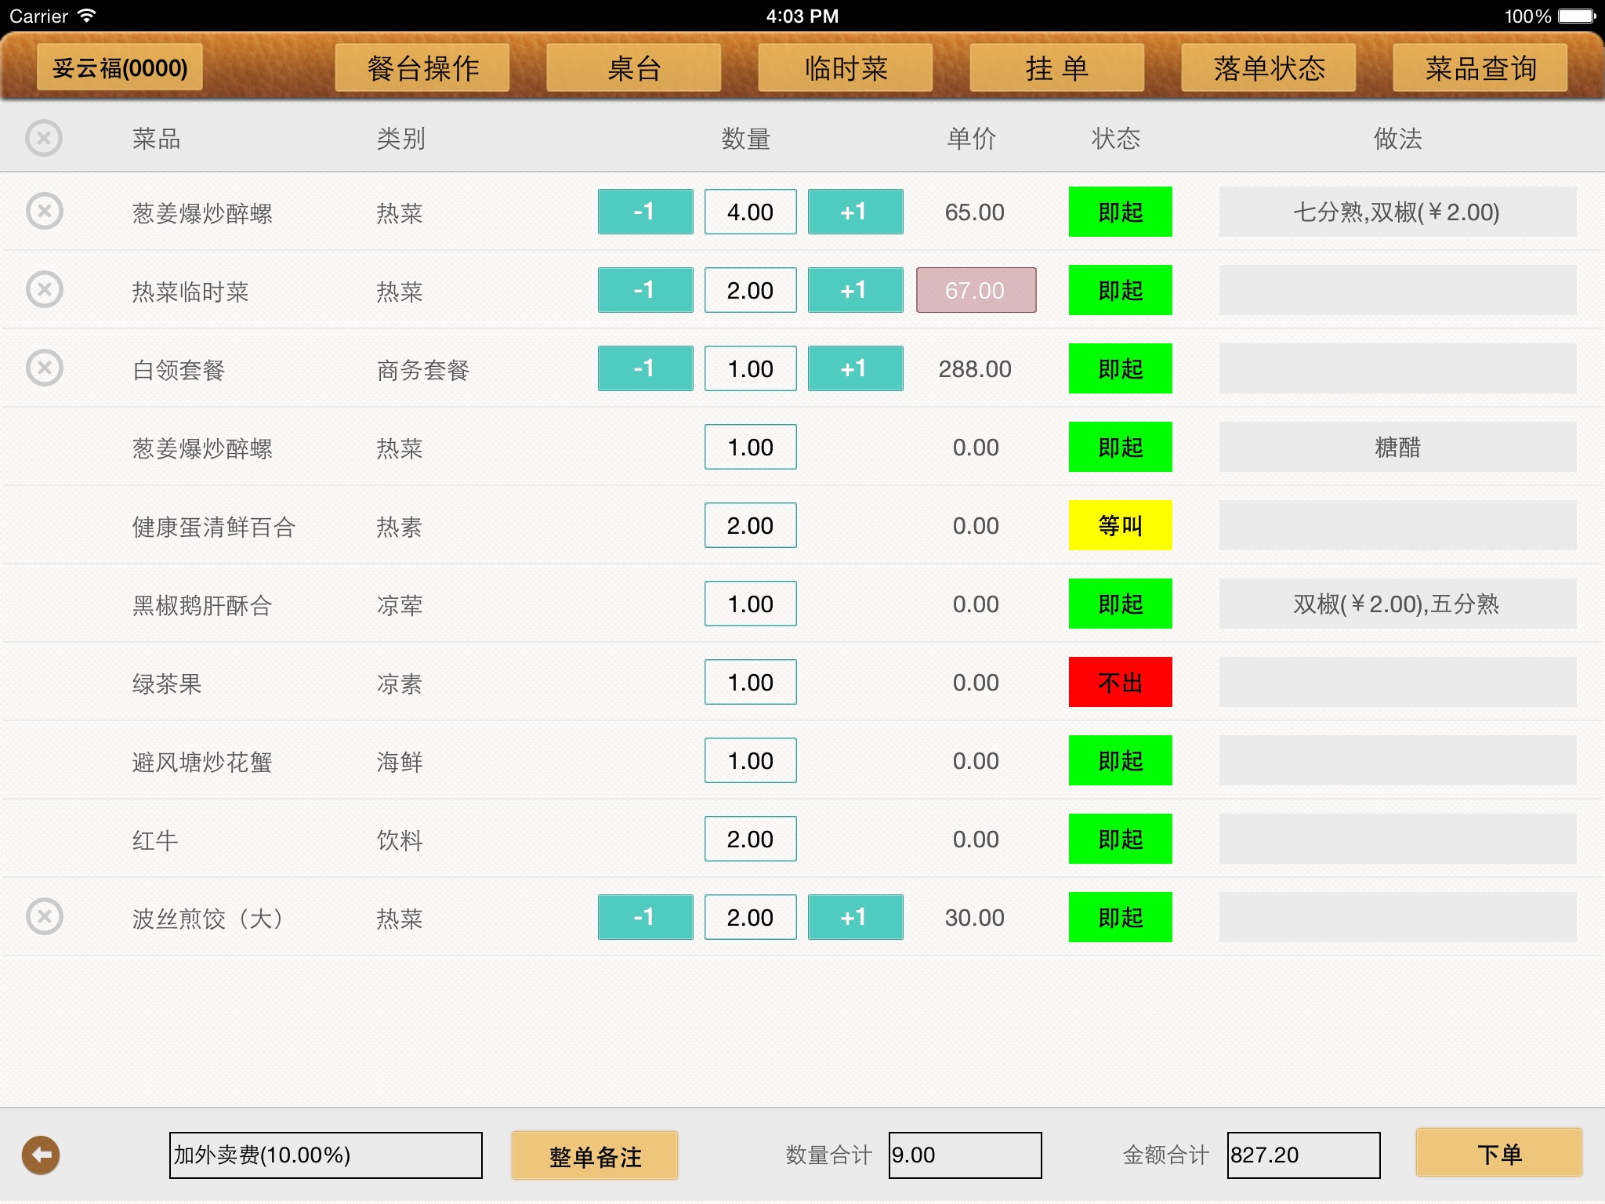
Task: Edit quantity field of 热菜临时菜
Action: click(750, 290)
